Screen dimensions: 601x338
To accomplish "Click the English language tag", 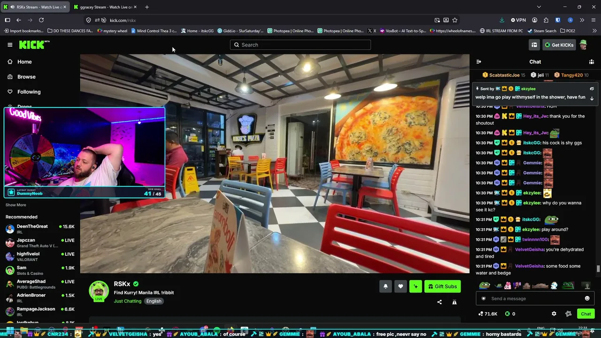I will (154, 301).
